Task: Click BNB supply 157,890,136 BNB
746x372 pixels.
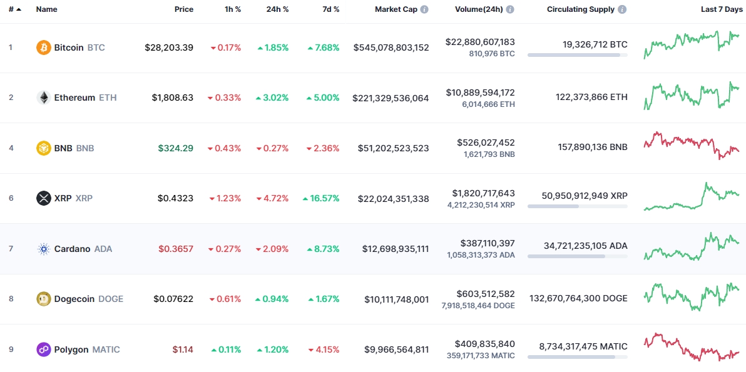Action: pyautogui.click(x=593, y=148)
